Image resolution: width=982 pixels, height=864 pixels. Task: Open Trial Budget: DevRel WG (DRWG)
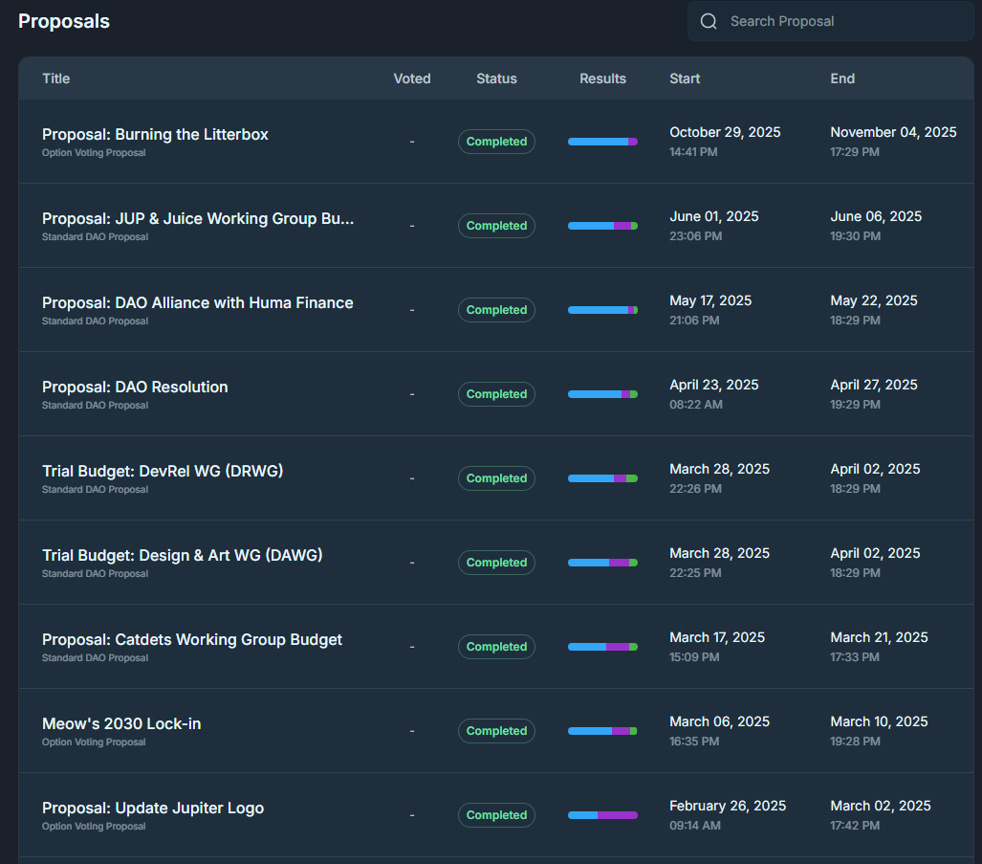point(163,472)
